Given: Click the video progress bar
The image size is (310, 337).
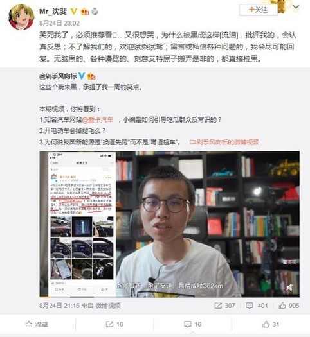Looking at the screenshot, I should (169, 297).
